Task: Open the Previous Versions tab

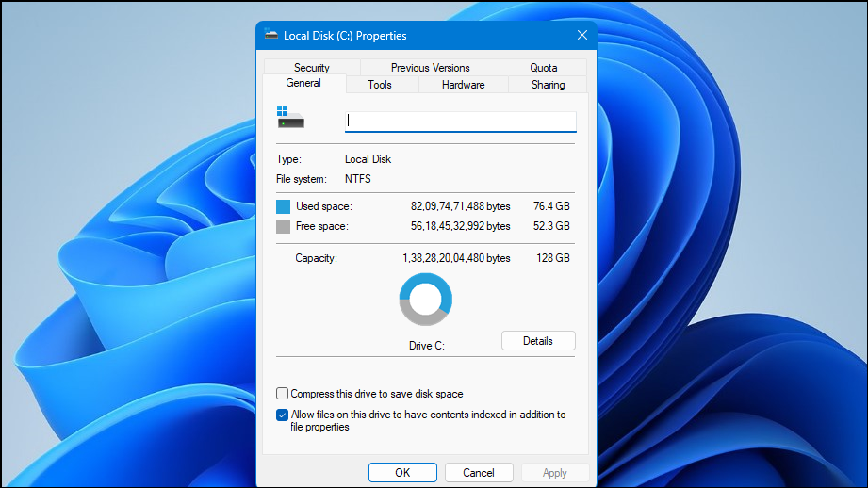Action: click(430, 68)
